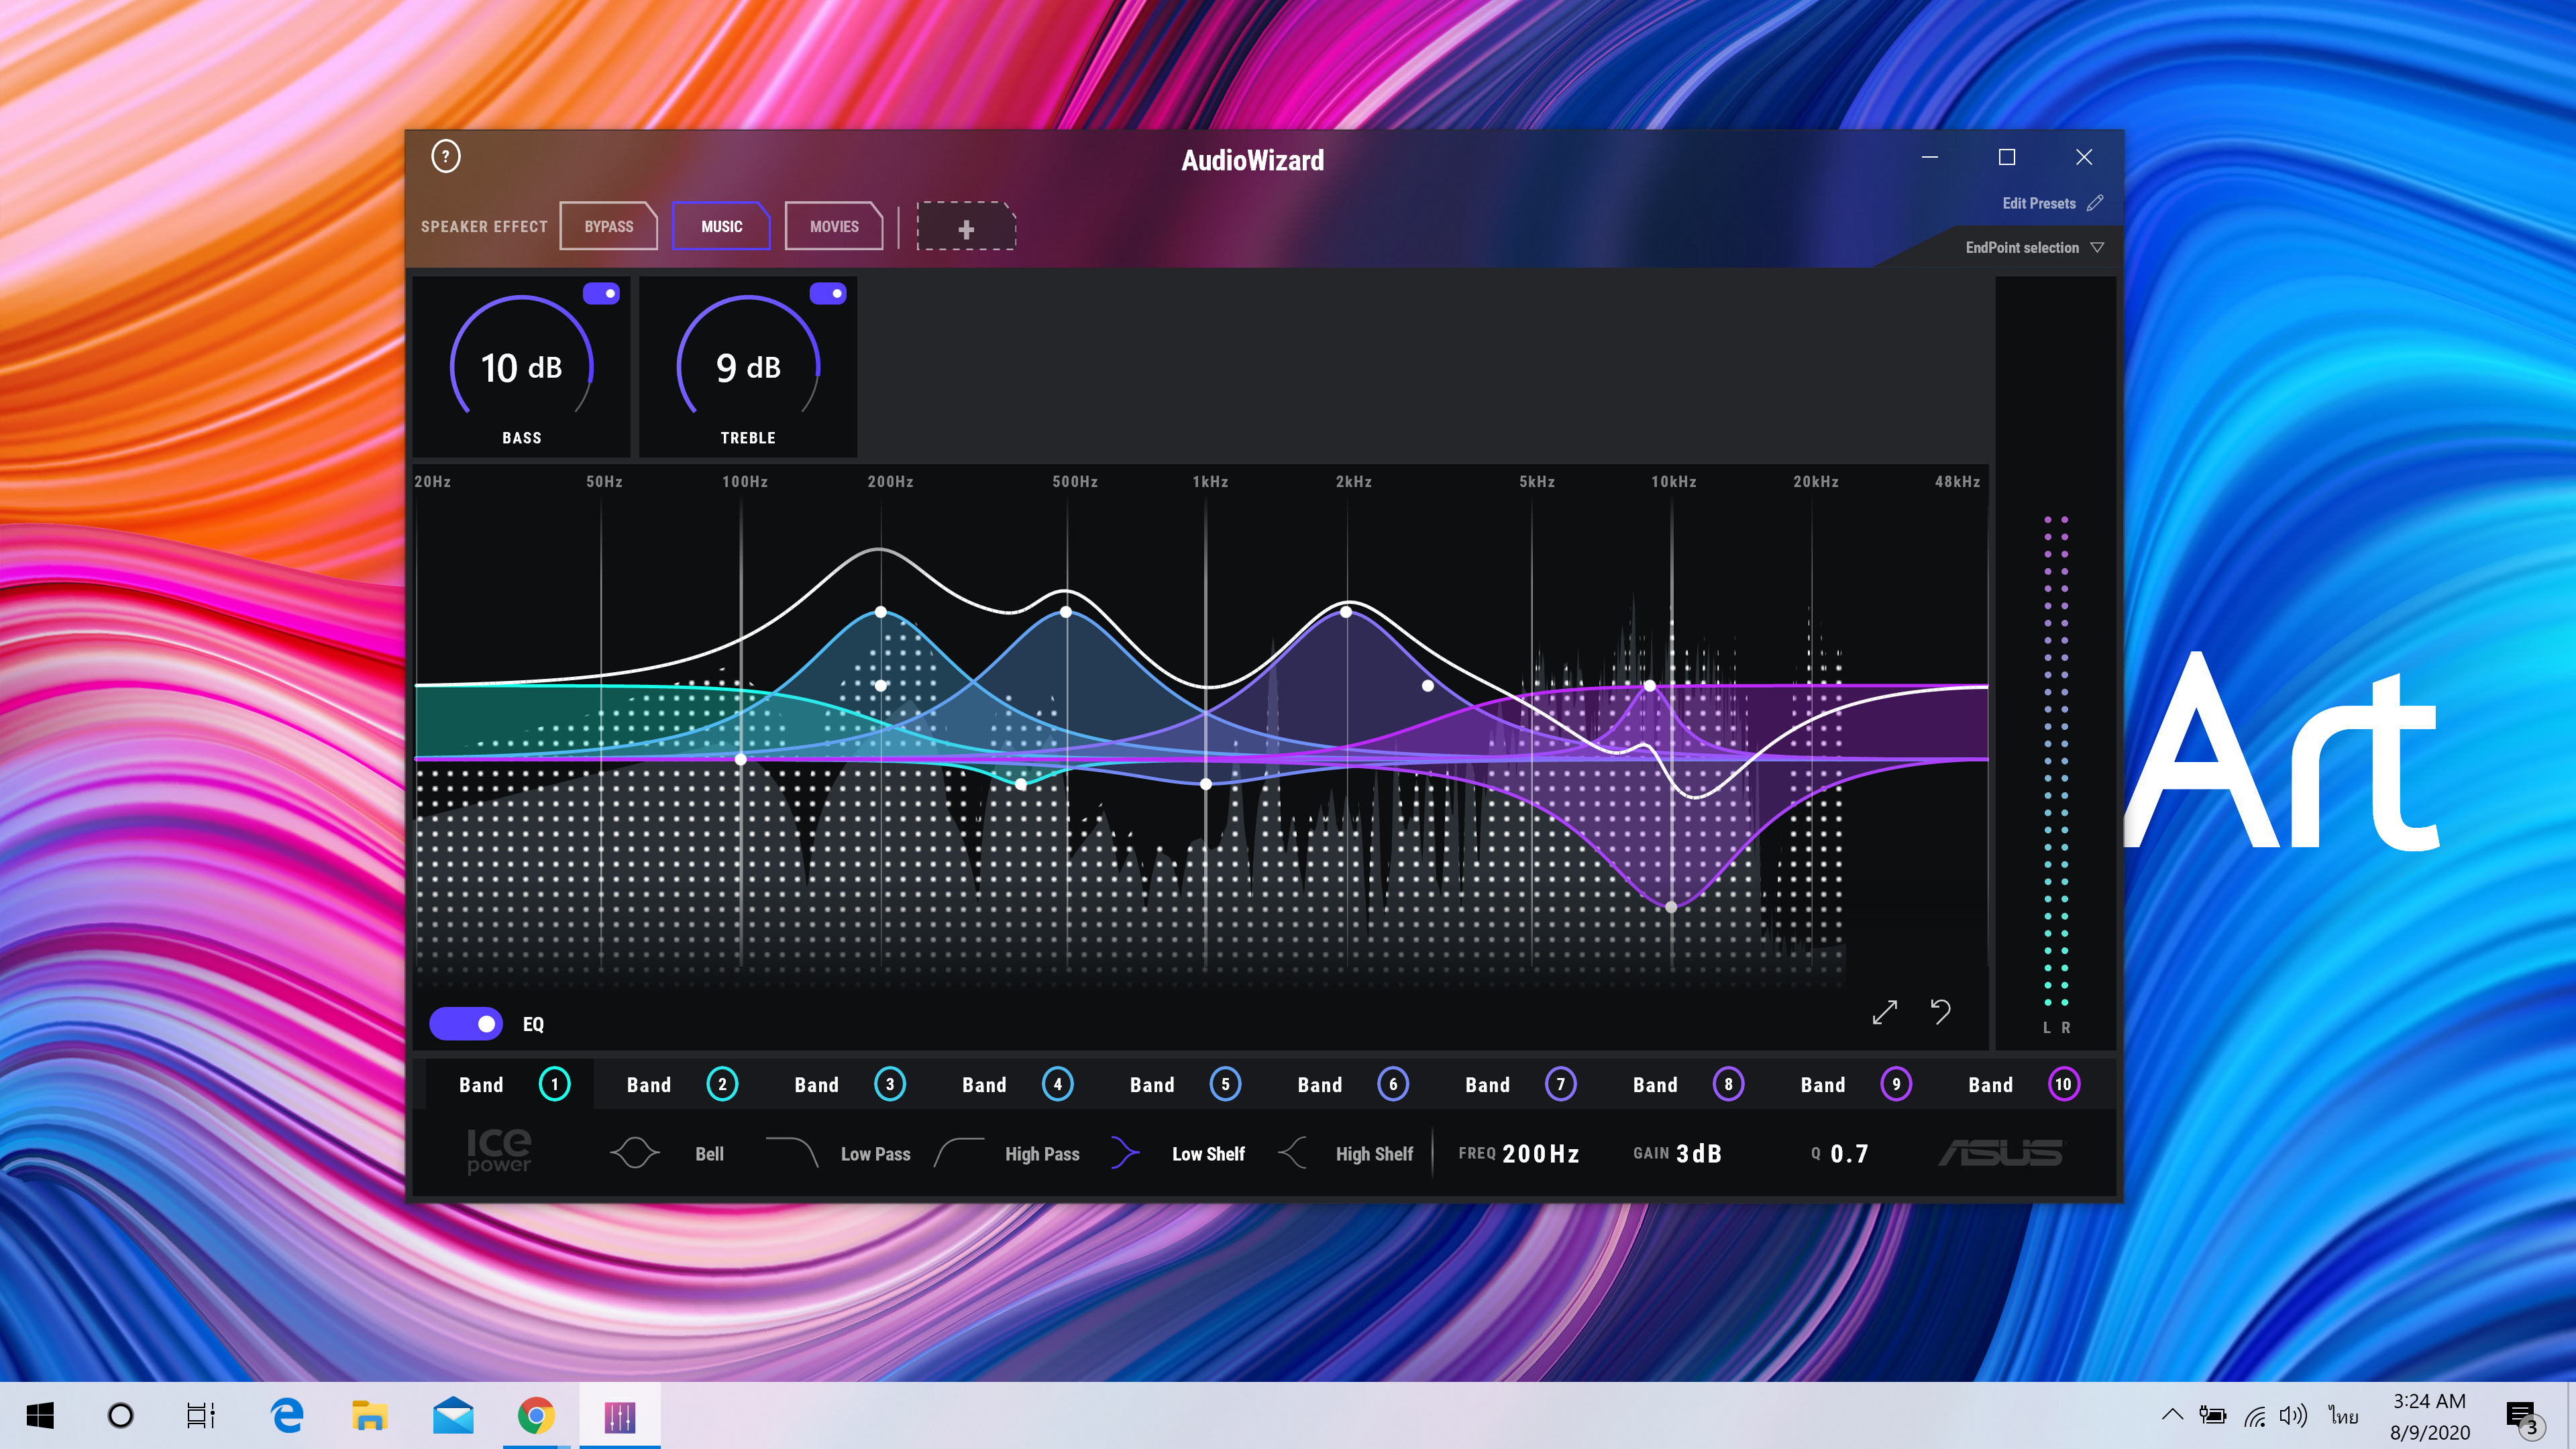Open the help question mark icon
The height and width of the screenshot is (1449, 2576).
[x=445, y=156]
